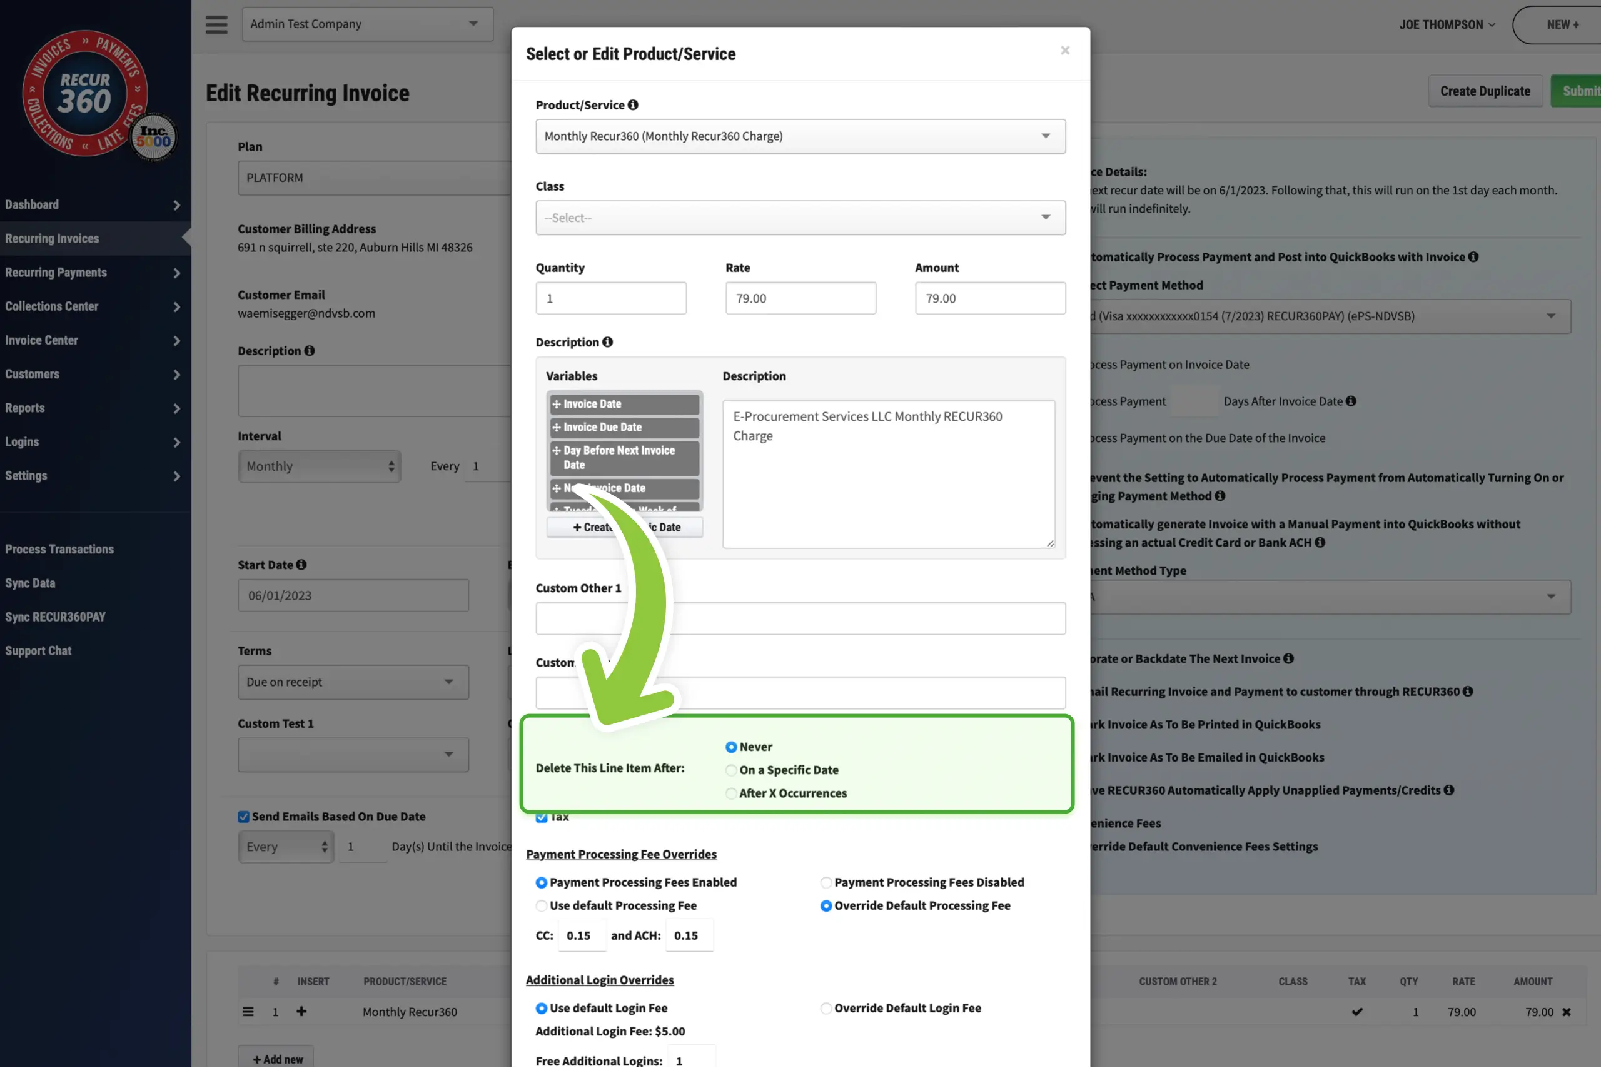Close the Select or Edit Product/Service dialog
This screenshot has height=1068, width=1601.
pyautogui.click(x=1065, y=51)
